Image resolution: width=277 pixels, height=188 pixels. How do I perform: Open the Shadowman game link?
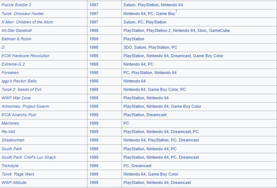pos(13,140)
